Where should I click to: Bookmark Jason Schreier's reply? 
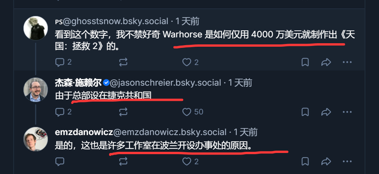pyautogui.click(x=305, y=112)
